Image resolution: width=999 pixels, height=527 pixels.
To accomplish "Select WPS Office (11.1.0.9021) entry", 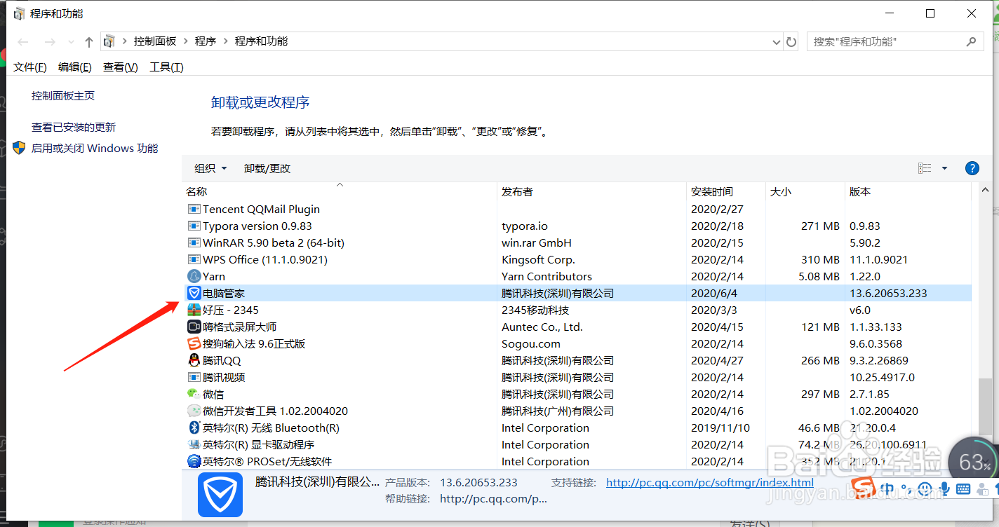I will pos(265,260).
